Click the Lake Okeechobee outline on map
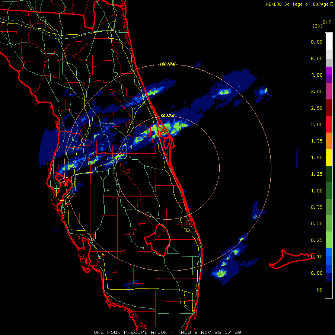335x335 pixels. tap(157, 240)
